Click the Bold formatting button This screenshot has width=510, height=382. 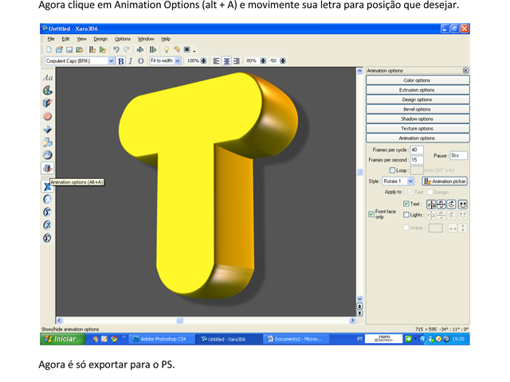click(x=121, y=60)
